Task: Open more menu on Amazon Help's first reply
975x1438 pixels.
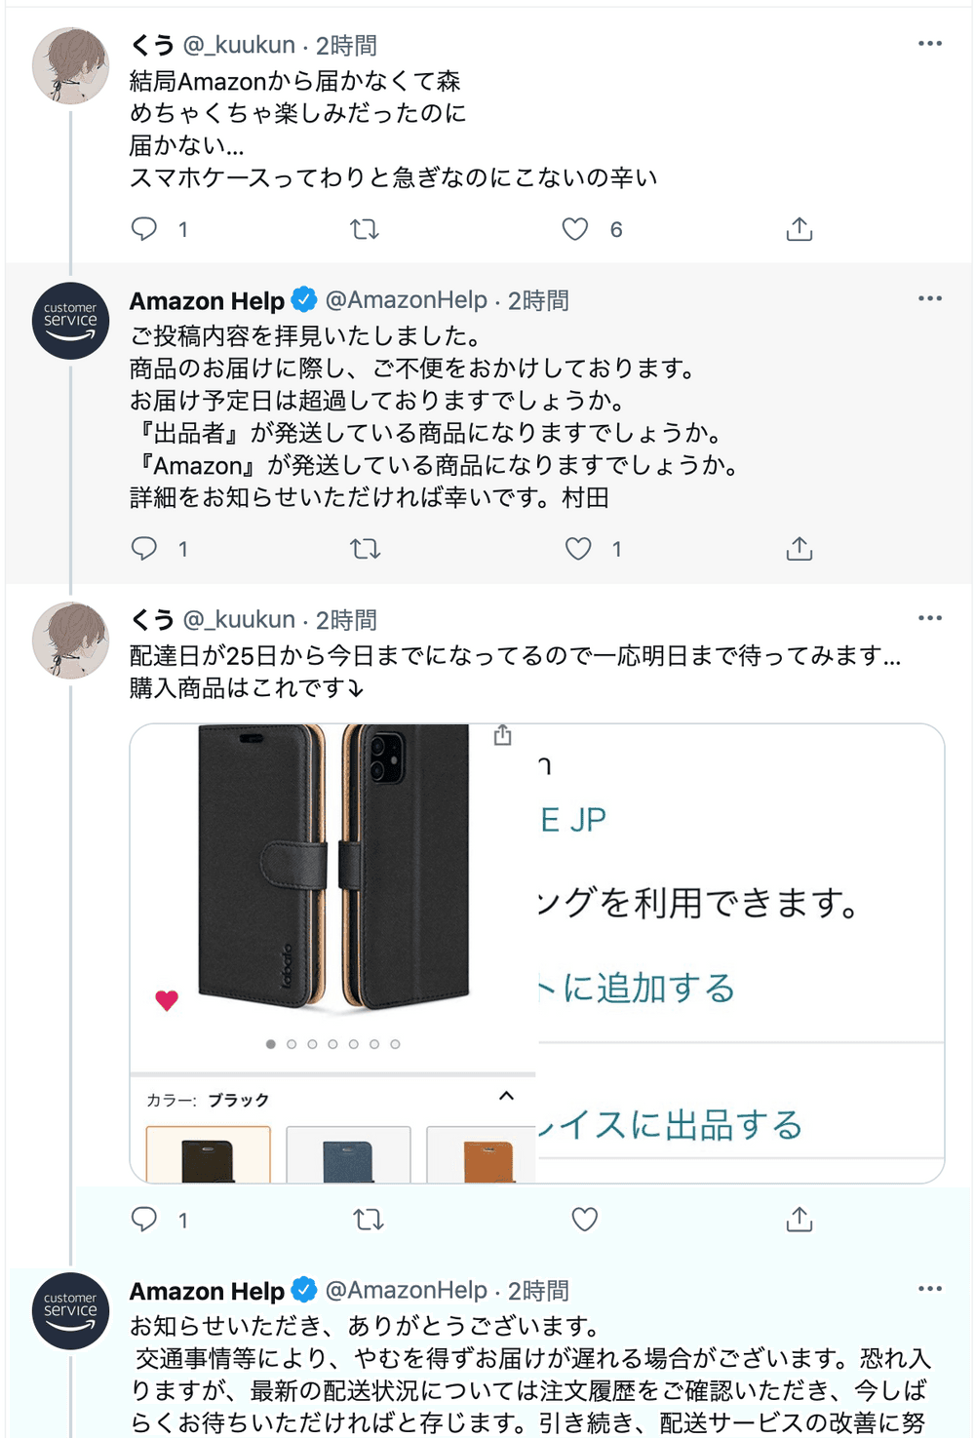Action: [929, 298]
